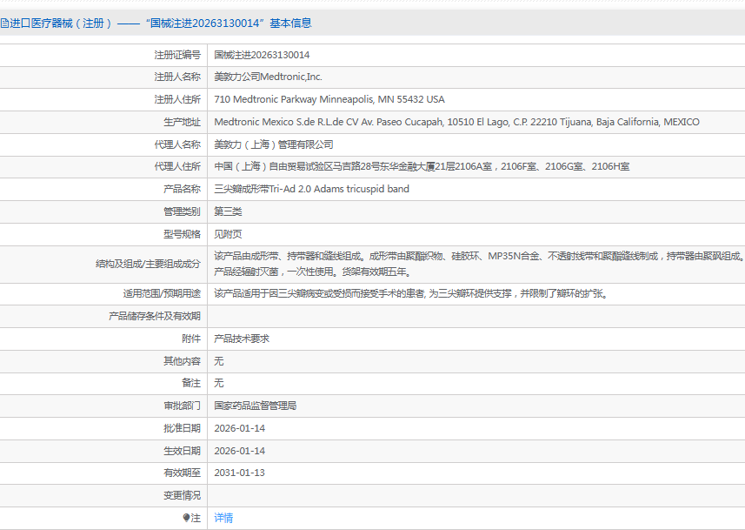Select agent name 美敦力（上海）管理有限公司
The height and width of the screenshot is (530, 745).
pyautogui.click(x=274, y=144)
